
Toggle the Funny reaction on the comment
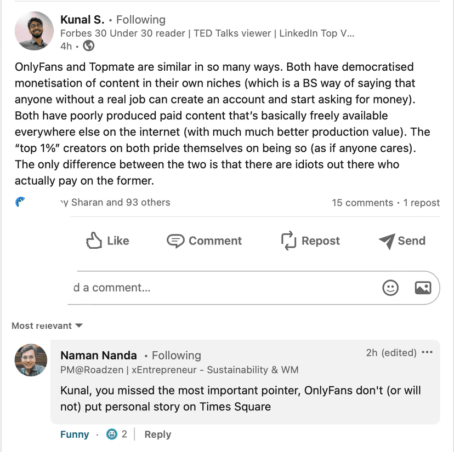coord(75,434)
